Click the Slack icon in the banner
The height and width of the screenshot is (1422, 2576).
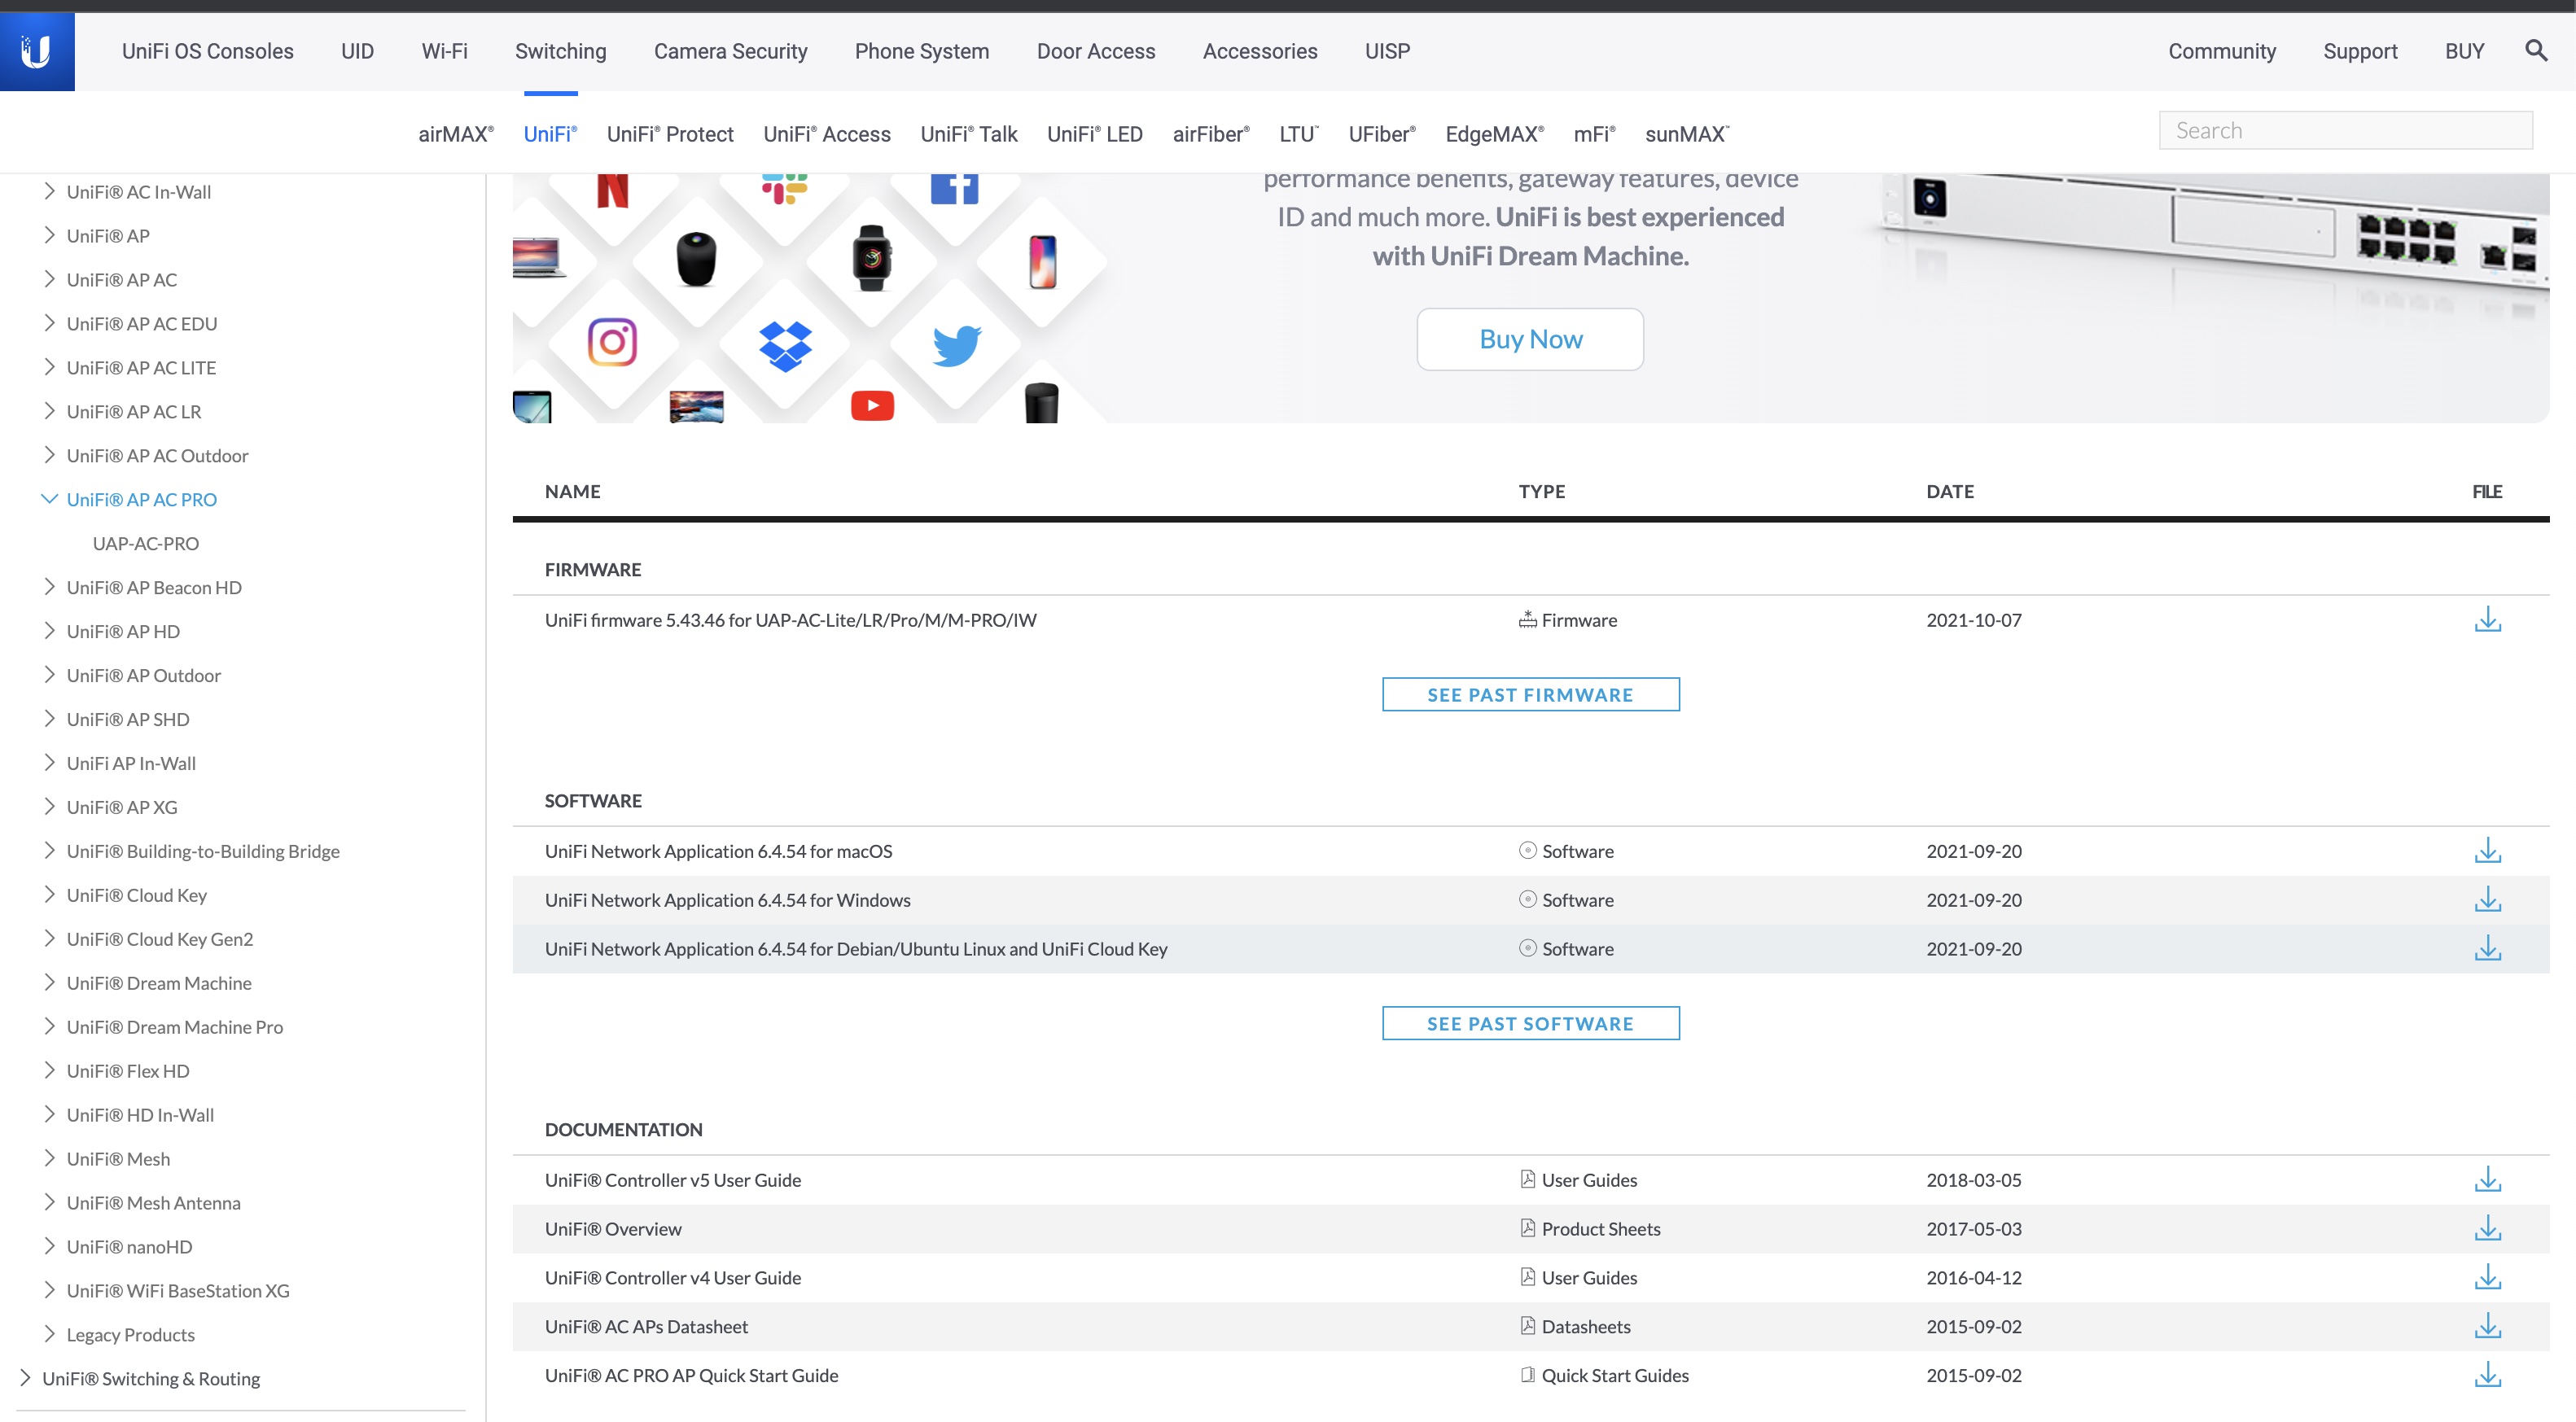(785, 188)
